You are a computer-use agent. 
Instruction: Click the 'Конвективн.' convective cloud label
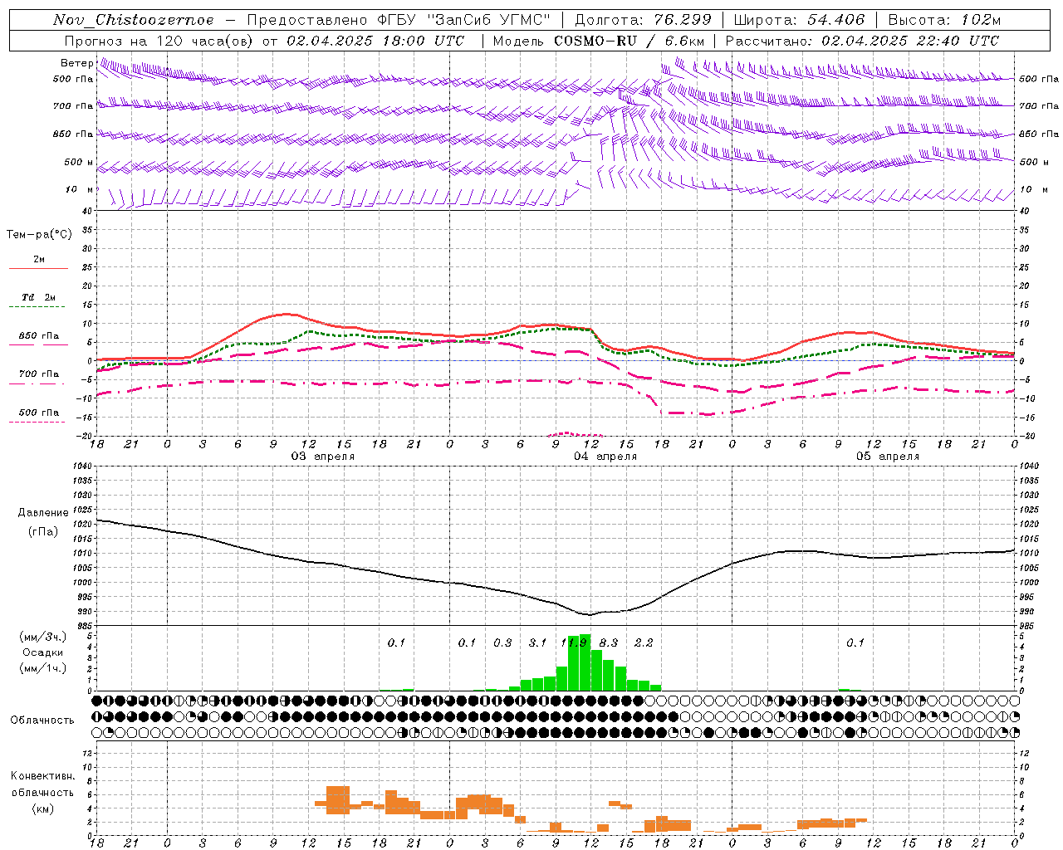[x=43, y=776]
